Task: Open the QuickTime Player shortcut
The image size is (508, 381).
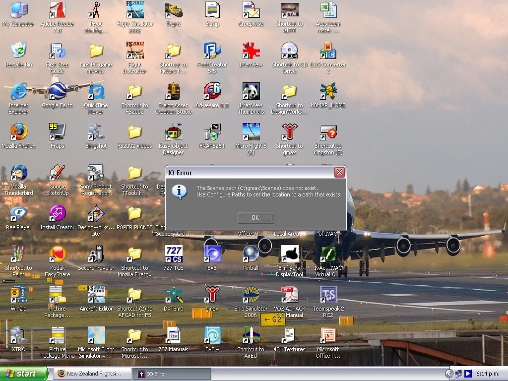Action: (96, 92)
